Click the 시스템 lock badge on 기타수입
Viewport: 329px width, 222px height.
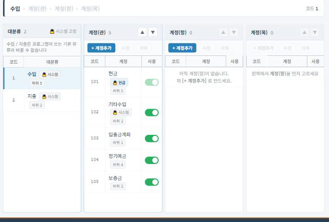tap(121, 112)
